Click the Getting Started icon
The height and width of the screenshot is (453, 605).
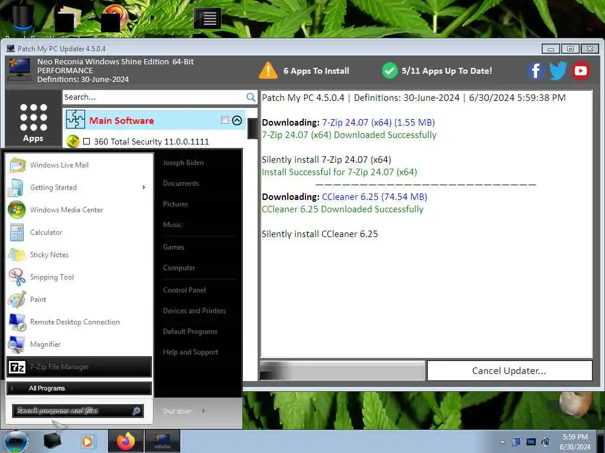17,188
